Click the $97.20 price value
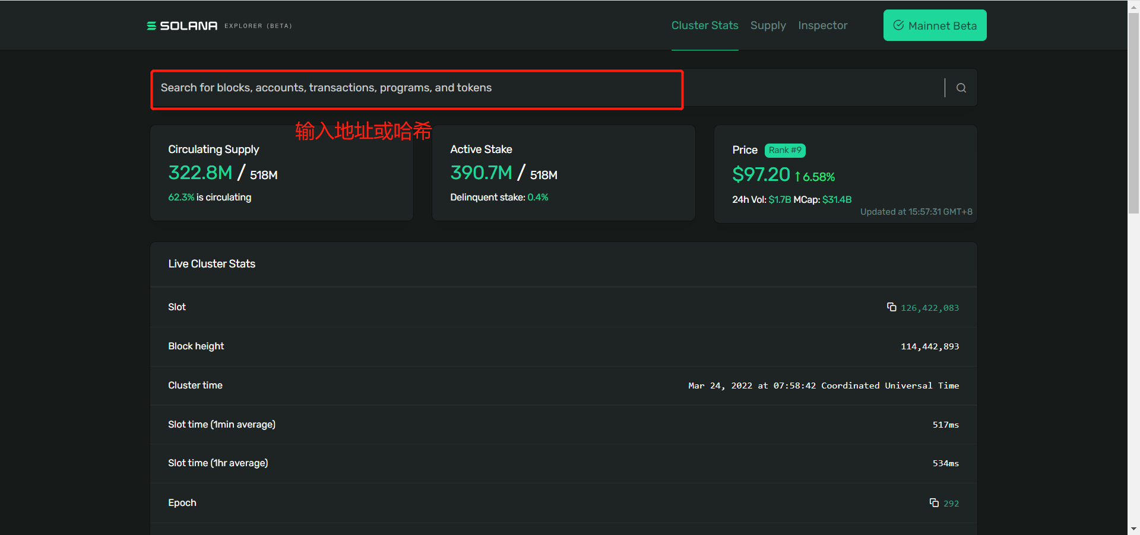 [x=761, y=174]
